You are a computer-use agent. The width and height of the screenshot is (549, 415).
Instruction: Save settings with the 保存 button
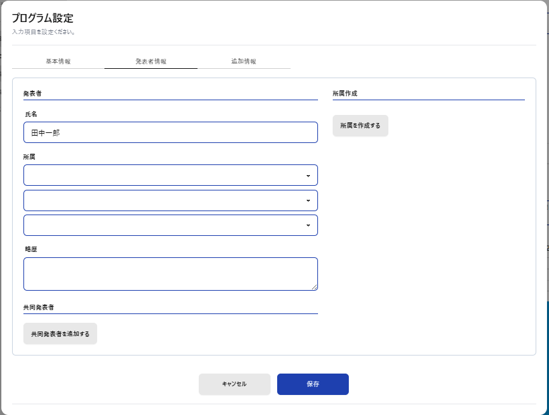pyautogui.click(x=313, y=384)
